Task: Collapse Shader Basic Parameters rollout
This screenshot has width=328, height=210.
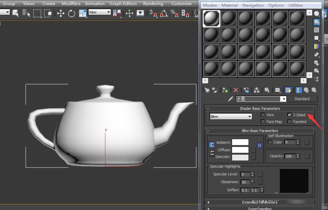Action: click(260, 108)
